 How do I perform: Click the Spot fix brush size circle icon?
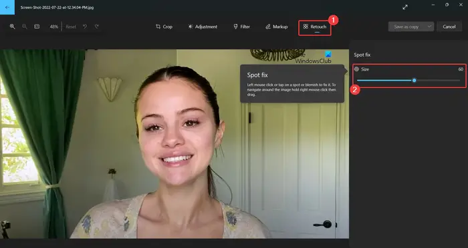pos(356,69)
